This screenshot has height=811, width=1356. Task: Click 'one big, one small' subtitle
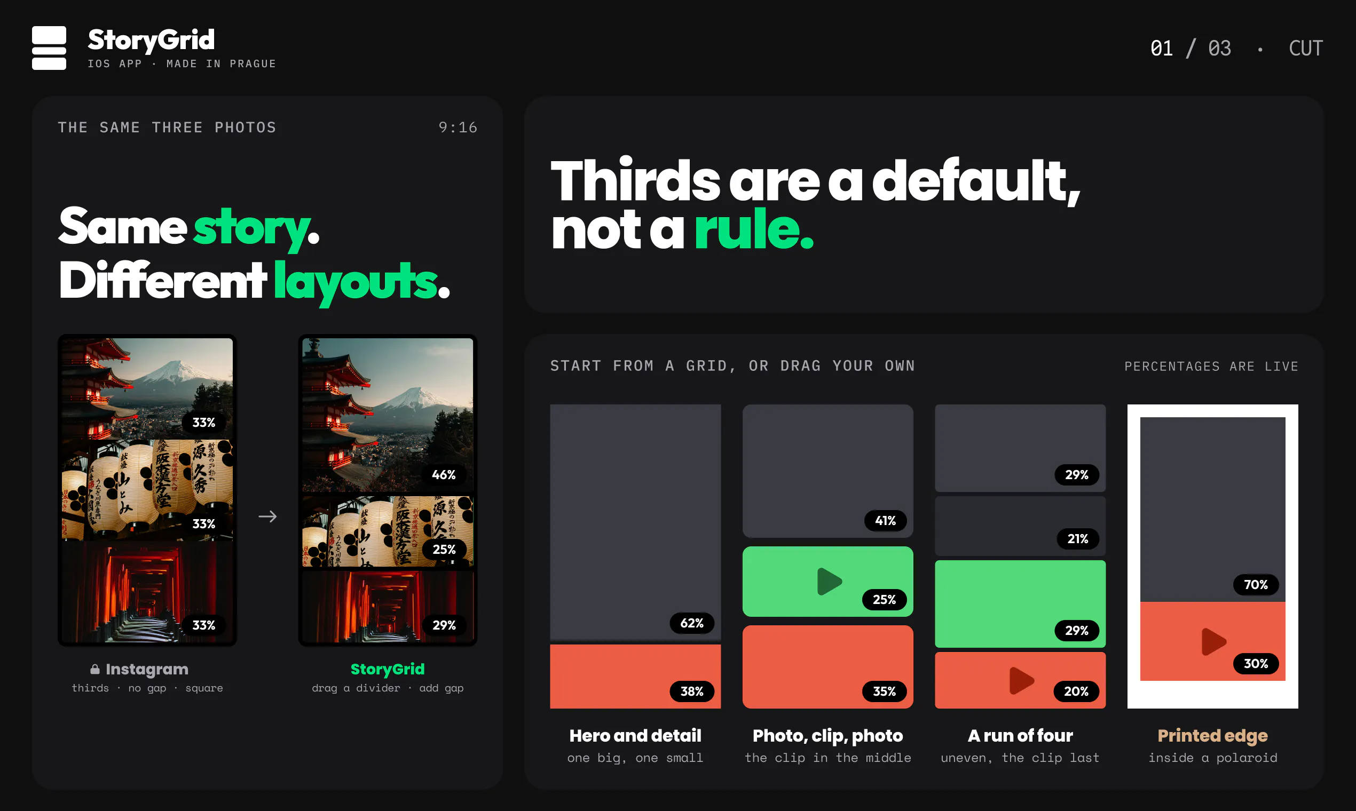(x=635, y=758)
